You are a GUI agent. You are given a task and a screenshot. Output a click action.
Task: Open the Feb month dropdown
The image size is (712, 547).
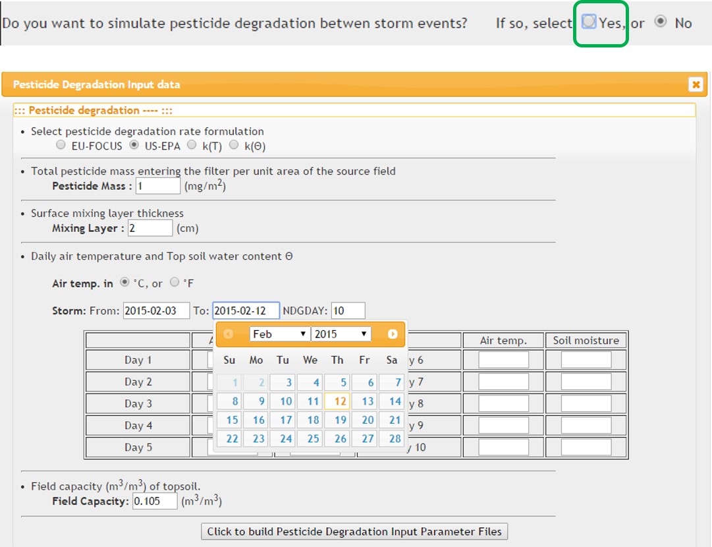click(x=279, y=334)
